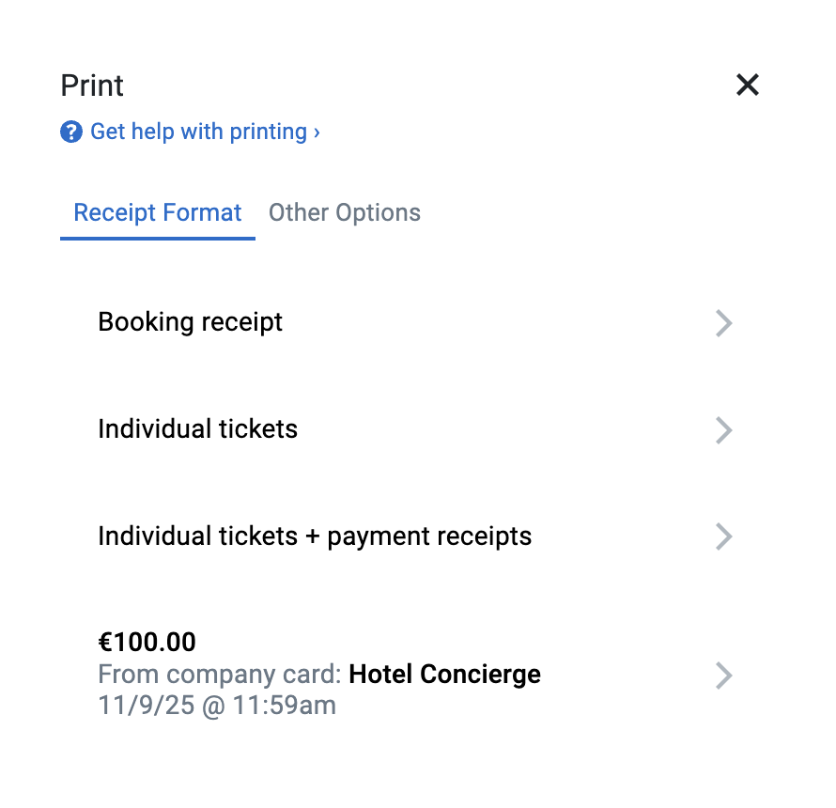Expand the Booking receipt chevron arrow

point(723,323)
